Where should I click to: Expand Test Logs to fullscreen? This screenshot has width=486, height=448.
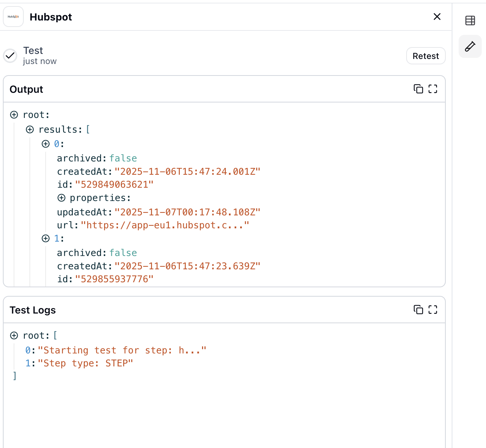pos(433,310)
